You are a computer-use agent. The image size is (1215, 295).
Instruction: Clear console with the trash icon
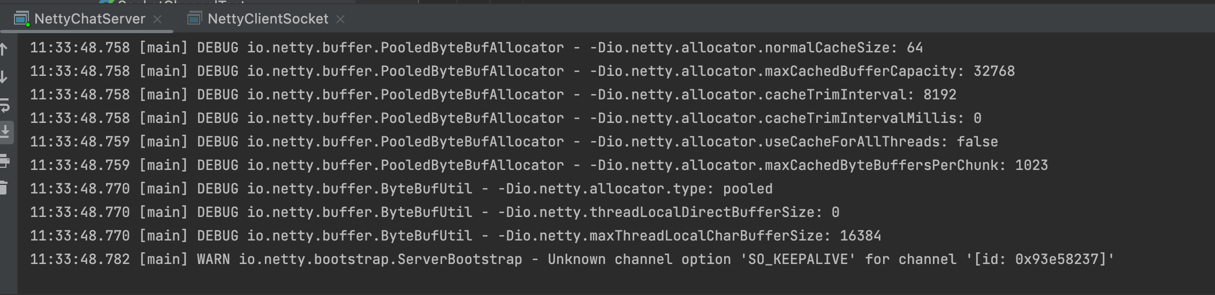coord(4,188)
